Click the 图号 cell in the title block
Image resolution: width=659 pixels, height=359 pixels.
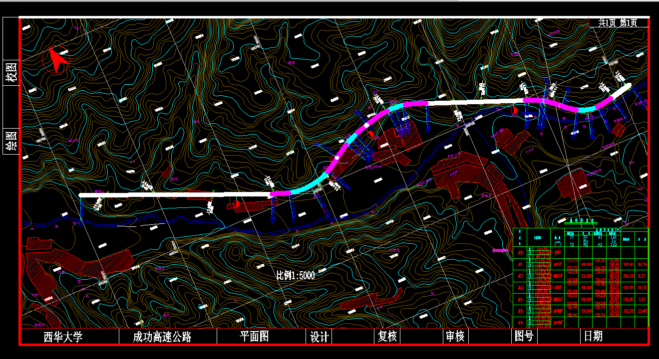(x=522, y=337)
